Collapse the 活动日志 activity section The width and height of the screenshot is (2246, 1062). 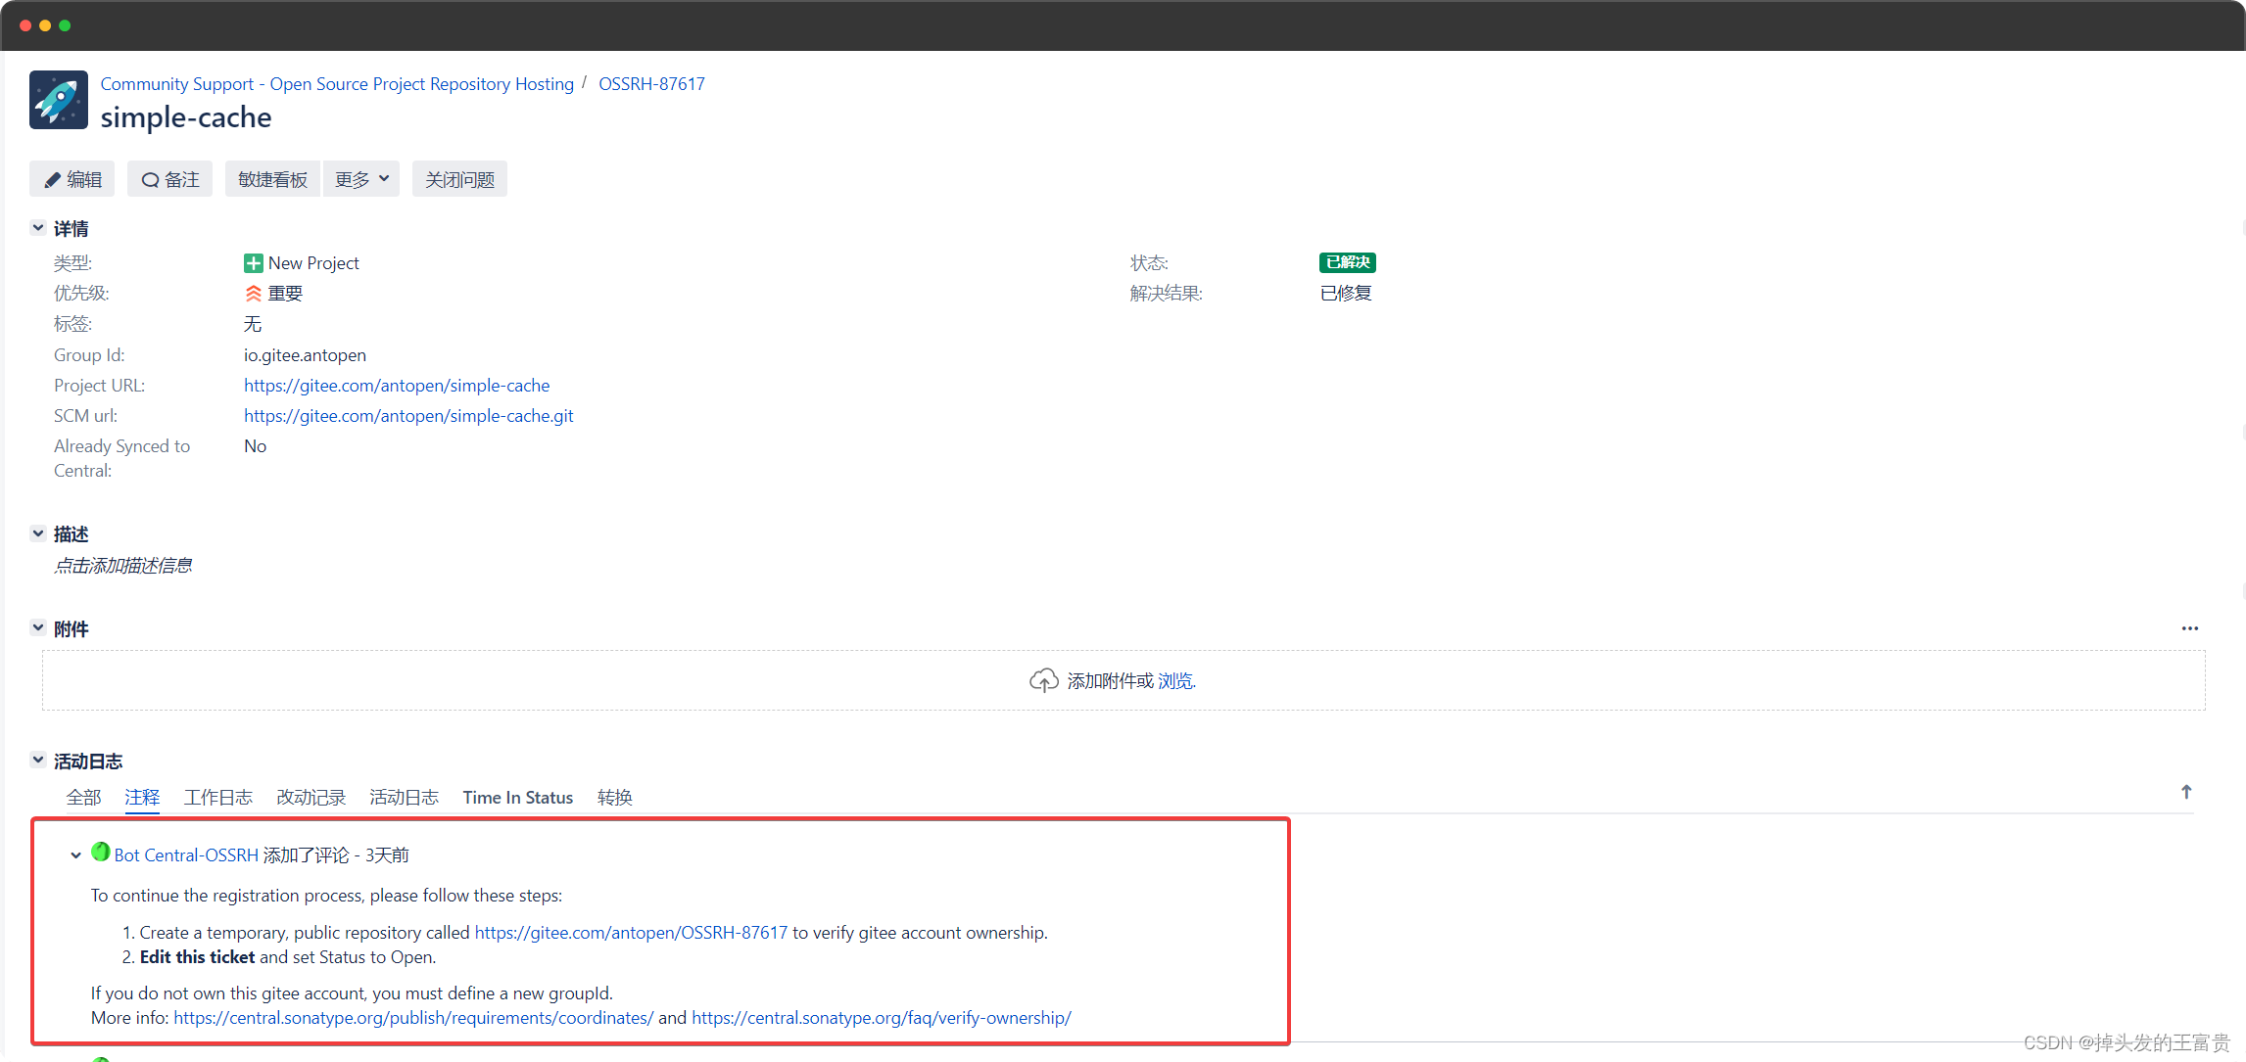(x=38, y=761)
